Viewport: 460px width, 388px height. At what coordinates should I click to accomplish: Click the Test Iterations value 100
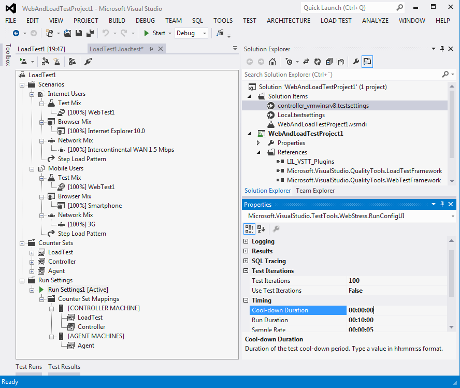point(397,281)
